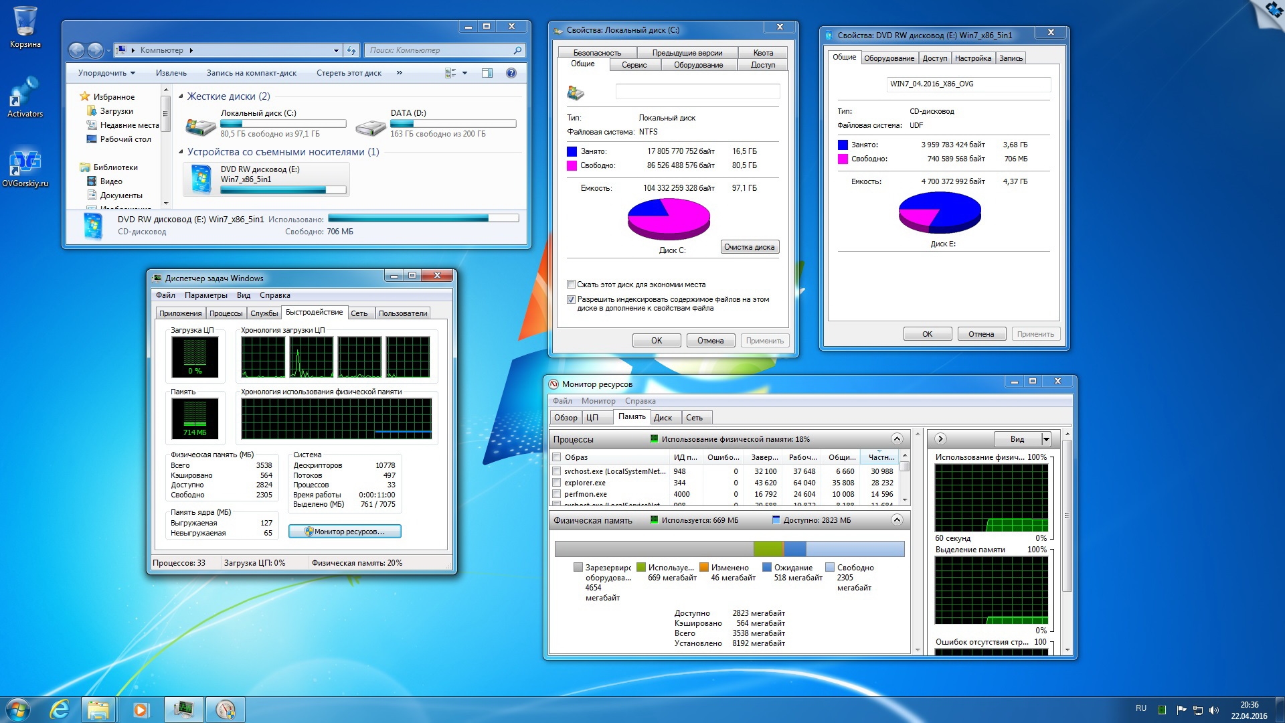This screenshot has width=1285, height=723.
Task: Open the OVGorskiy.ru desktop shortcut
Action: (x=25, y=164)
